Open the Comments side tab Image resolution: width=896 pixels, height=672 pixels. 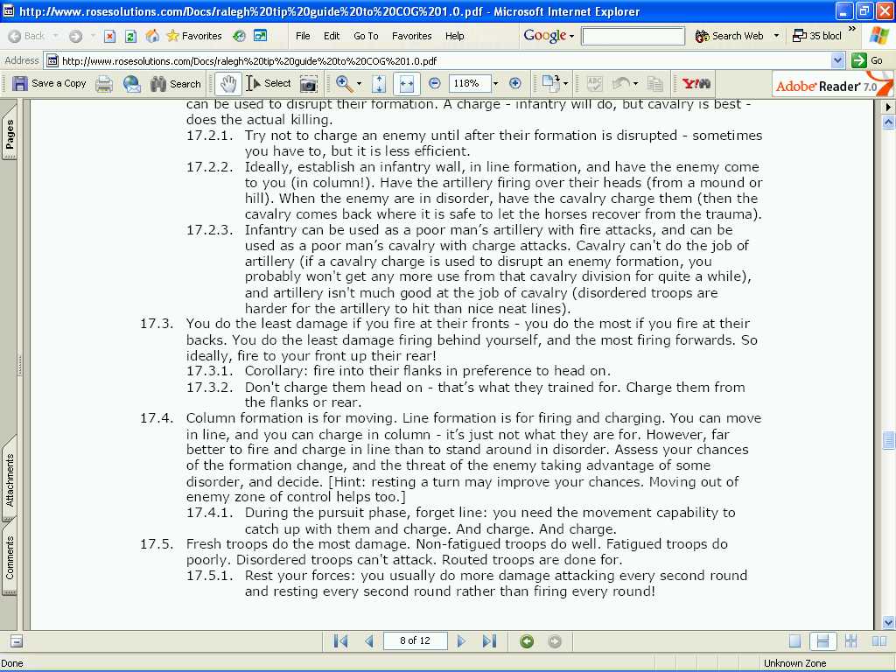click(x=10, y=558)
